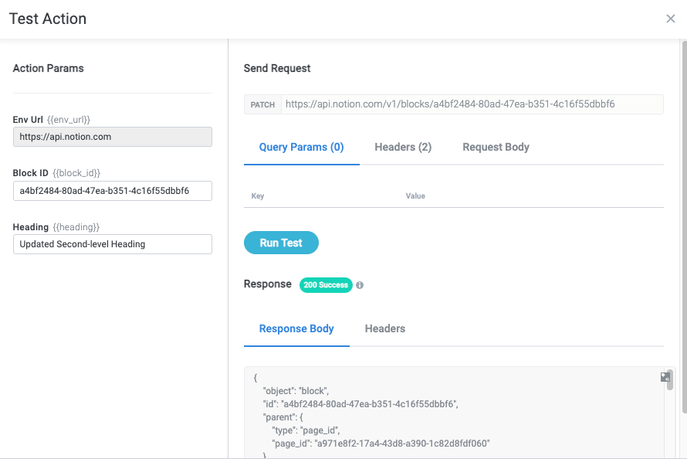Click the request URL field
The height and width of the screenshot is (459, 687).
(471, 104)
